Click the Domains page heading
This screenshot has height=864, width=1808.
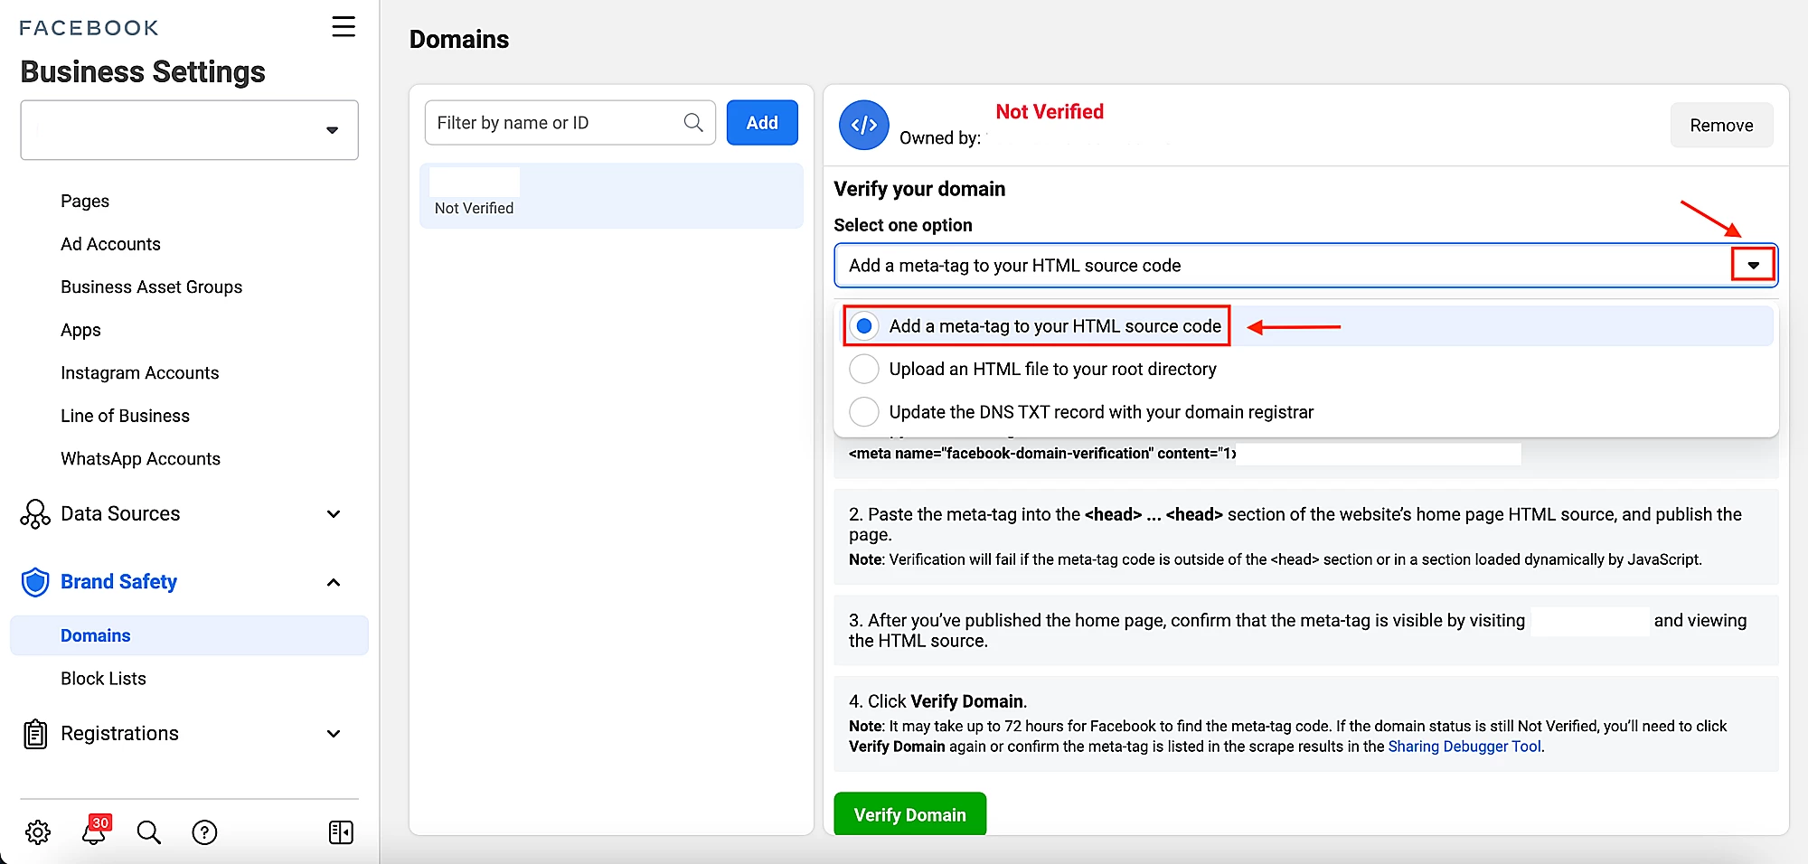459,40
